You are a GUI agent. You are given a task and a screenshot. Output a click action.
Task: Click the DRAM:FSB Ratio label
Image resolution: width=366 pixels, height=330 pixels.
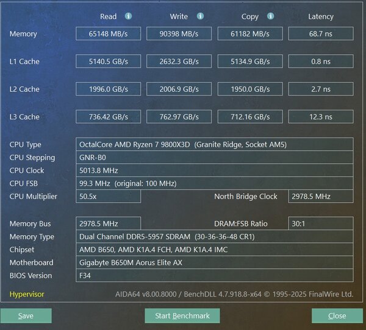click(x=241, y=223)
